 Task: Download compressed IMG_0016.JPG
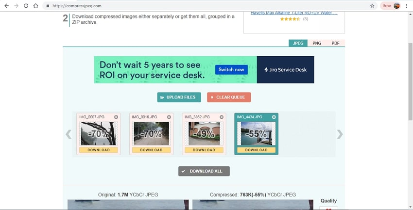151,150
